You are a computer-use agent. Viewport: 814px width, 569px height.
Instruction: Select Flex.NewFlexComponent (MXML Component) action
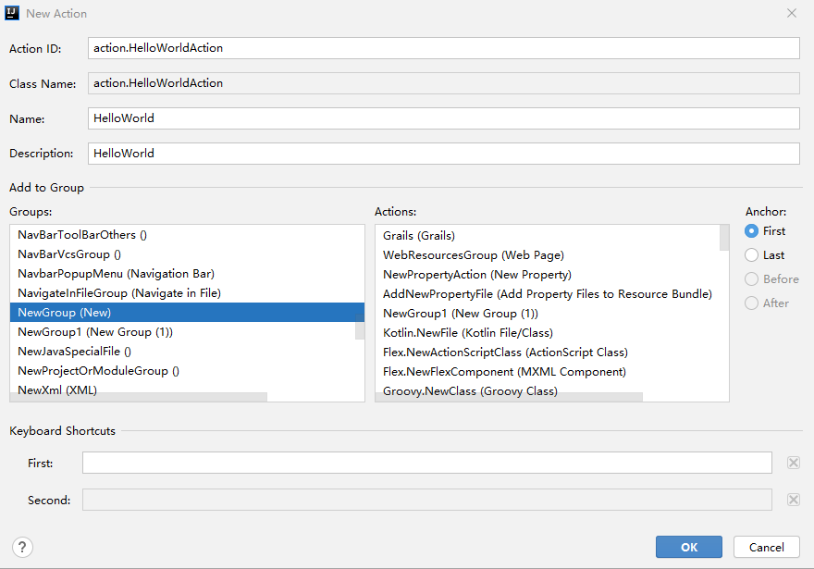pyautogui.click(x=552, y=372)
